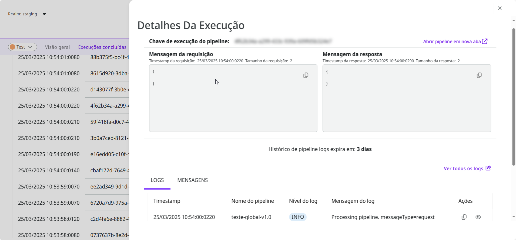516x240 pixels.
Task: Select the LOGS tab
Action: (157, 180)
